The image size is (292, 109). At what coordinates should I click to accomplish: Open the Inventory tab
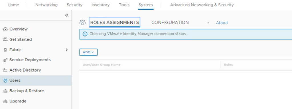[101, 5]
